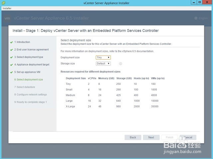Click the Small row label in table
This screenshot has width=213, height=159.
click(x=69, y=89)
